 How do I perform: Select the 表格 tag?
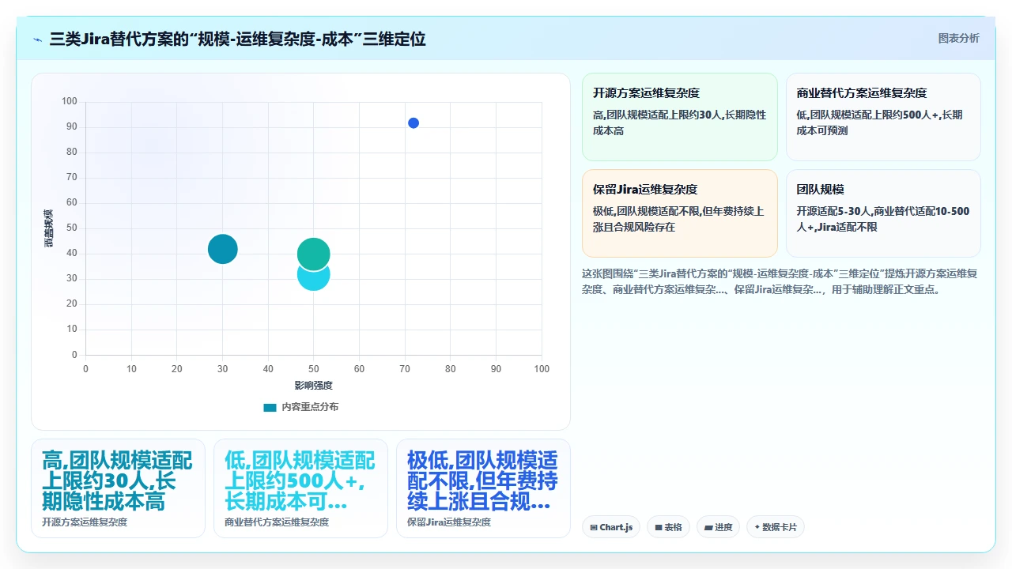coord(668,527)
